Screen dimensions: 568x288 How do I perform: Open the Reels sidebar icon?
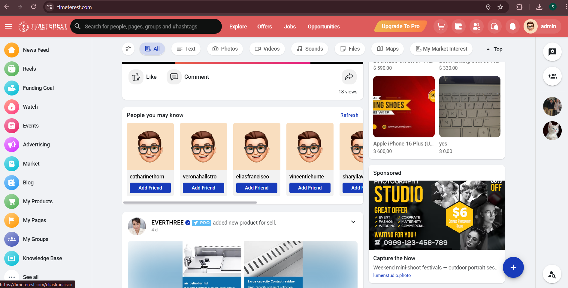(x=12, y=69)
